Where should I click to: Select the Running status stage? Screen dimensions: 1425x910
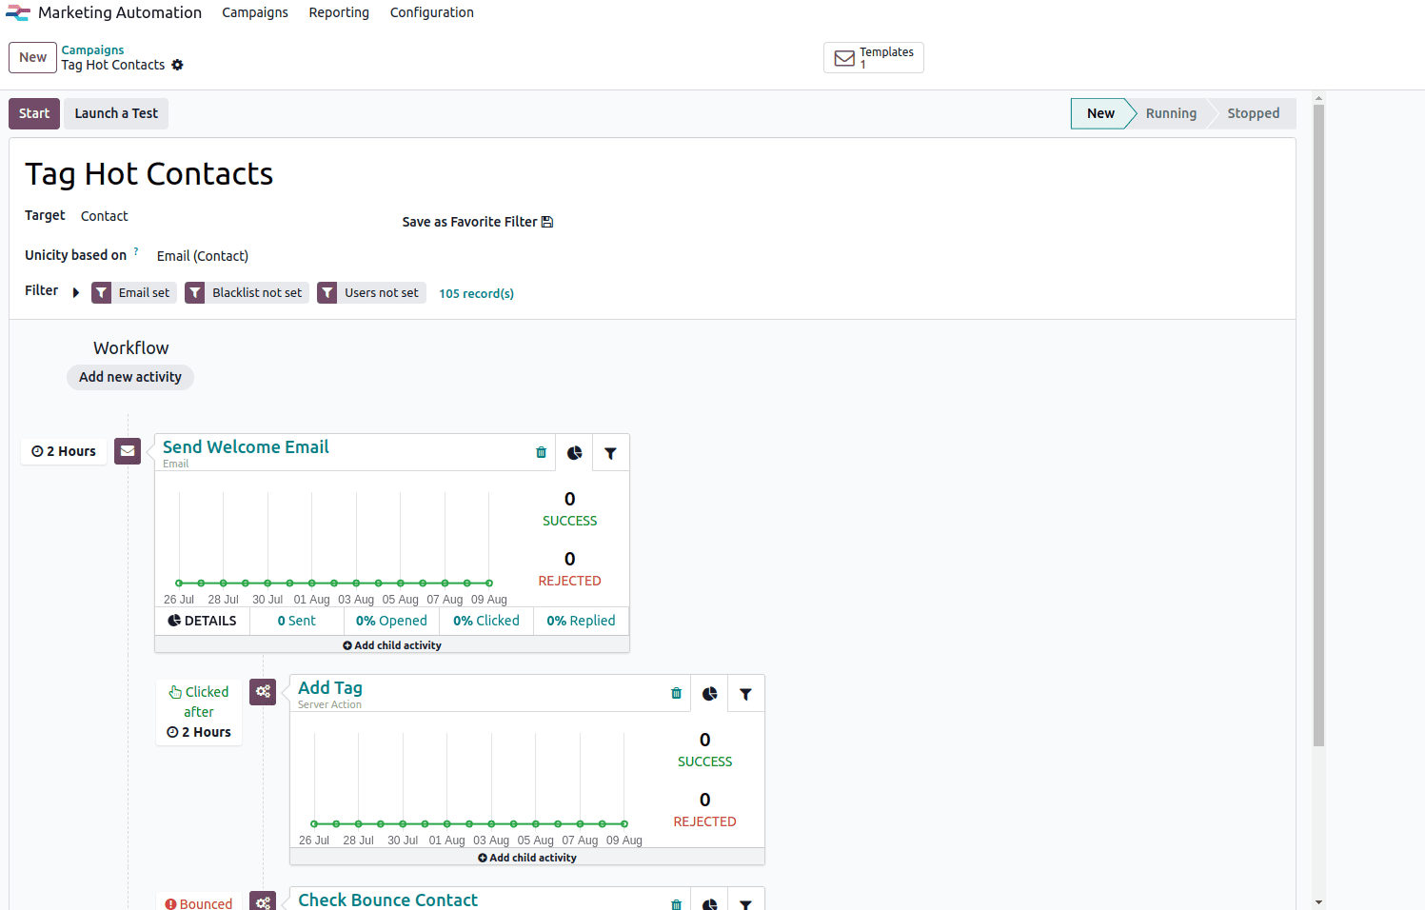1171,113
